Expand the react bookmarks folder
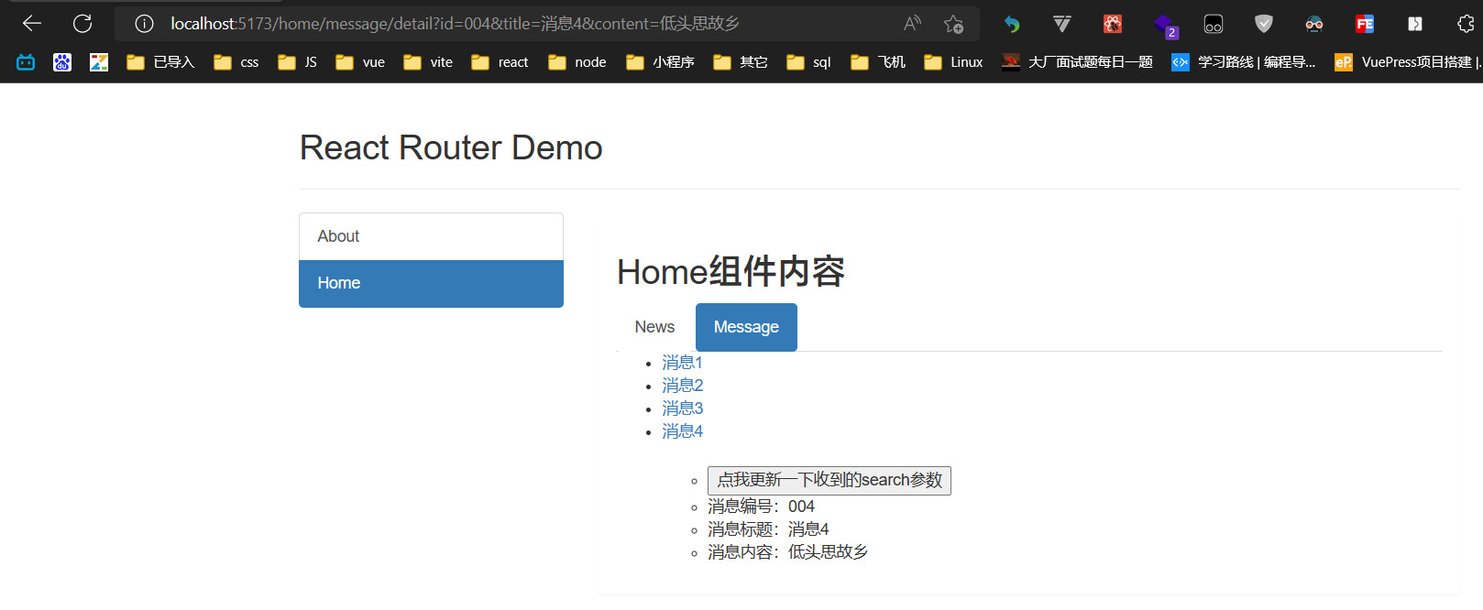The image size is (1483, 610). pyautogui.click(x=500, y=62)
